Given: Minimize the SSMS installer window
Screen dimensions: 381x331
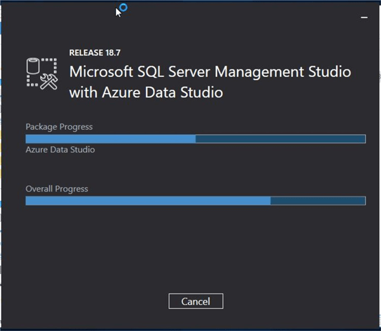Looking at the screenshot, I should 364,18.
